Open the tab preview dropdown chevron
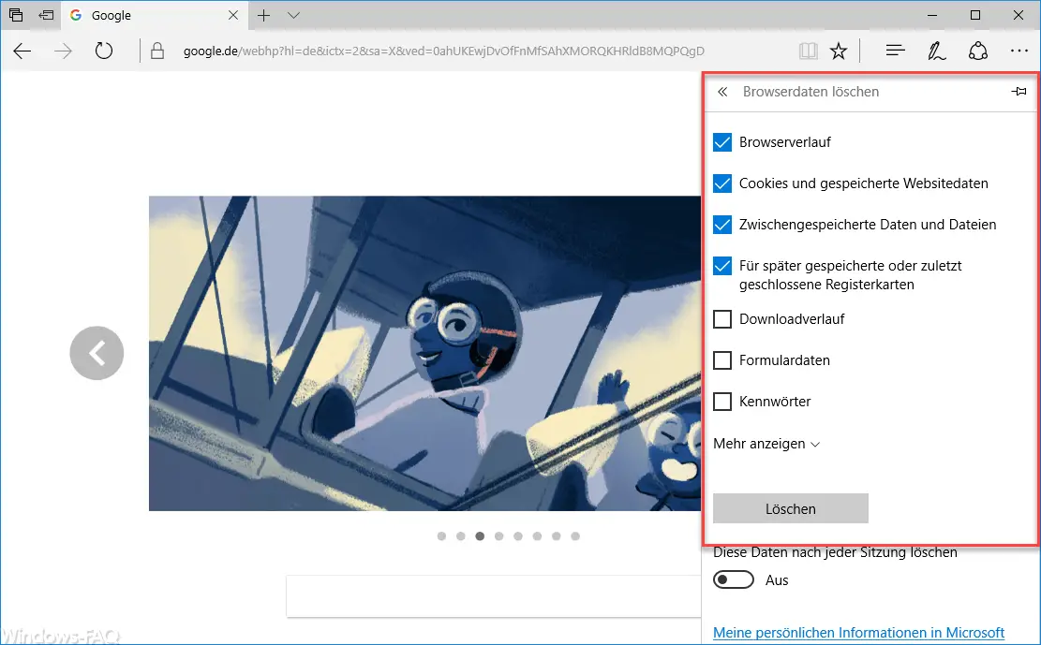 click(x=293, y=15)
